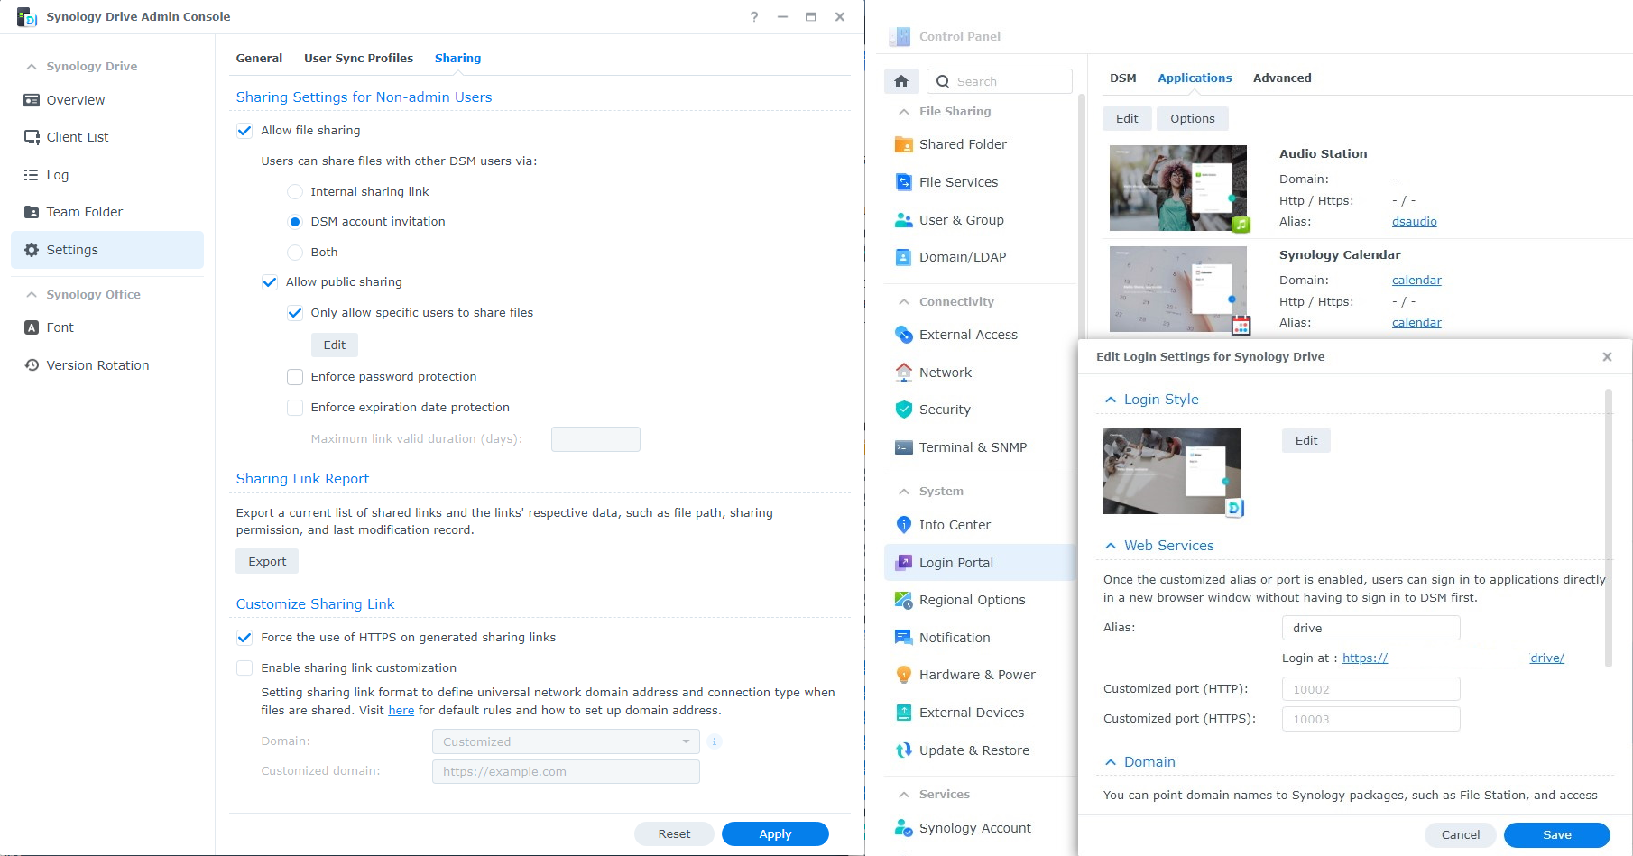Toggle Allow public sharing checkbox
The height and width of the screenshot is (856, 1633).
tap(270, 282)
